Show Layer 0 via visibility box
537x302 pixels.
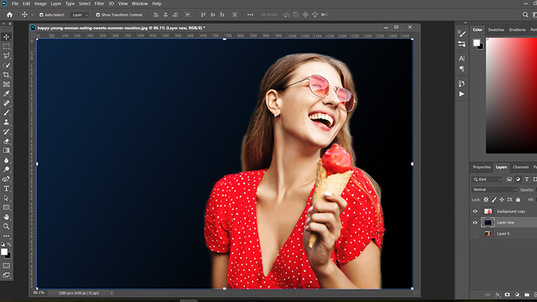(475, 234)
